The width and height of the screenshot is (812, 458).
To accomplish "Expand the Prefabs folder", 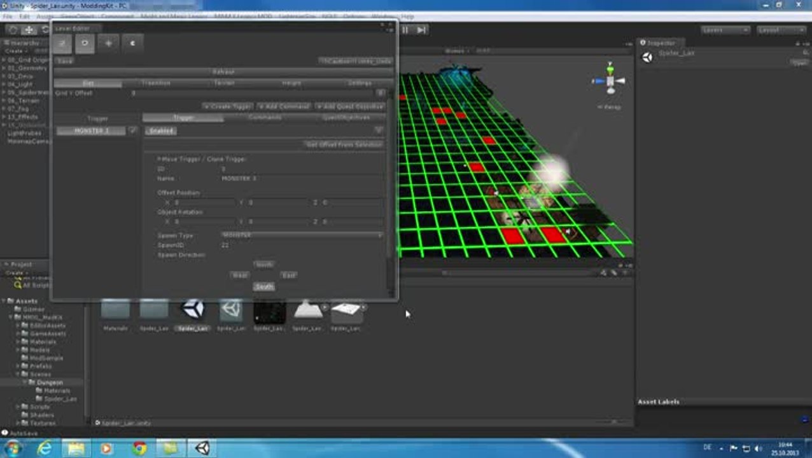I will [18, 366].
